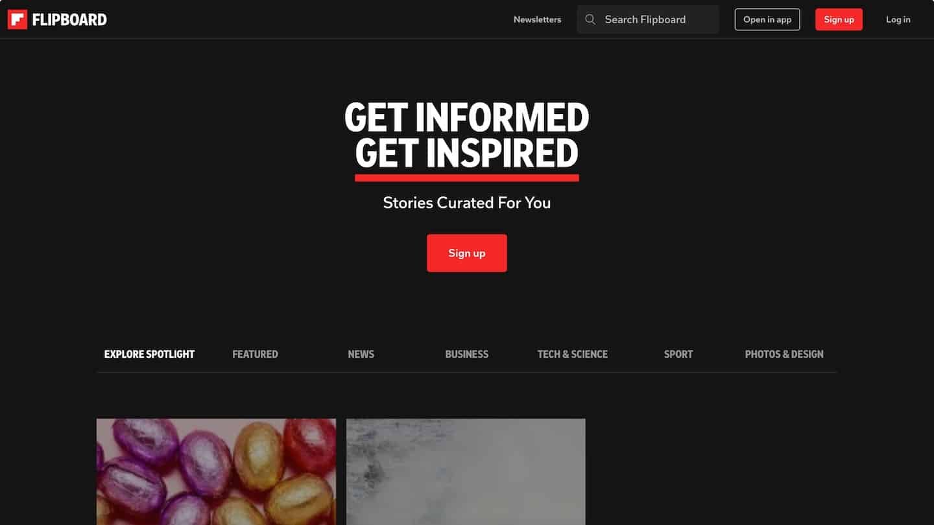Viewport: 934px width, 525px height.
Task: Click the header Sign up button
Action: pyautogui.click(x=839, y=19)
